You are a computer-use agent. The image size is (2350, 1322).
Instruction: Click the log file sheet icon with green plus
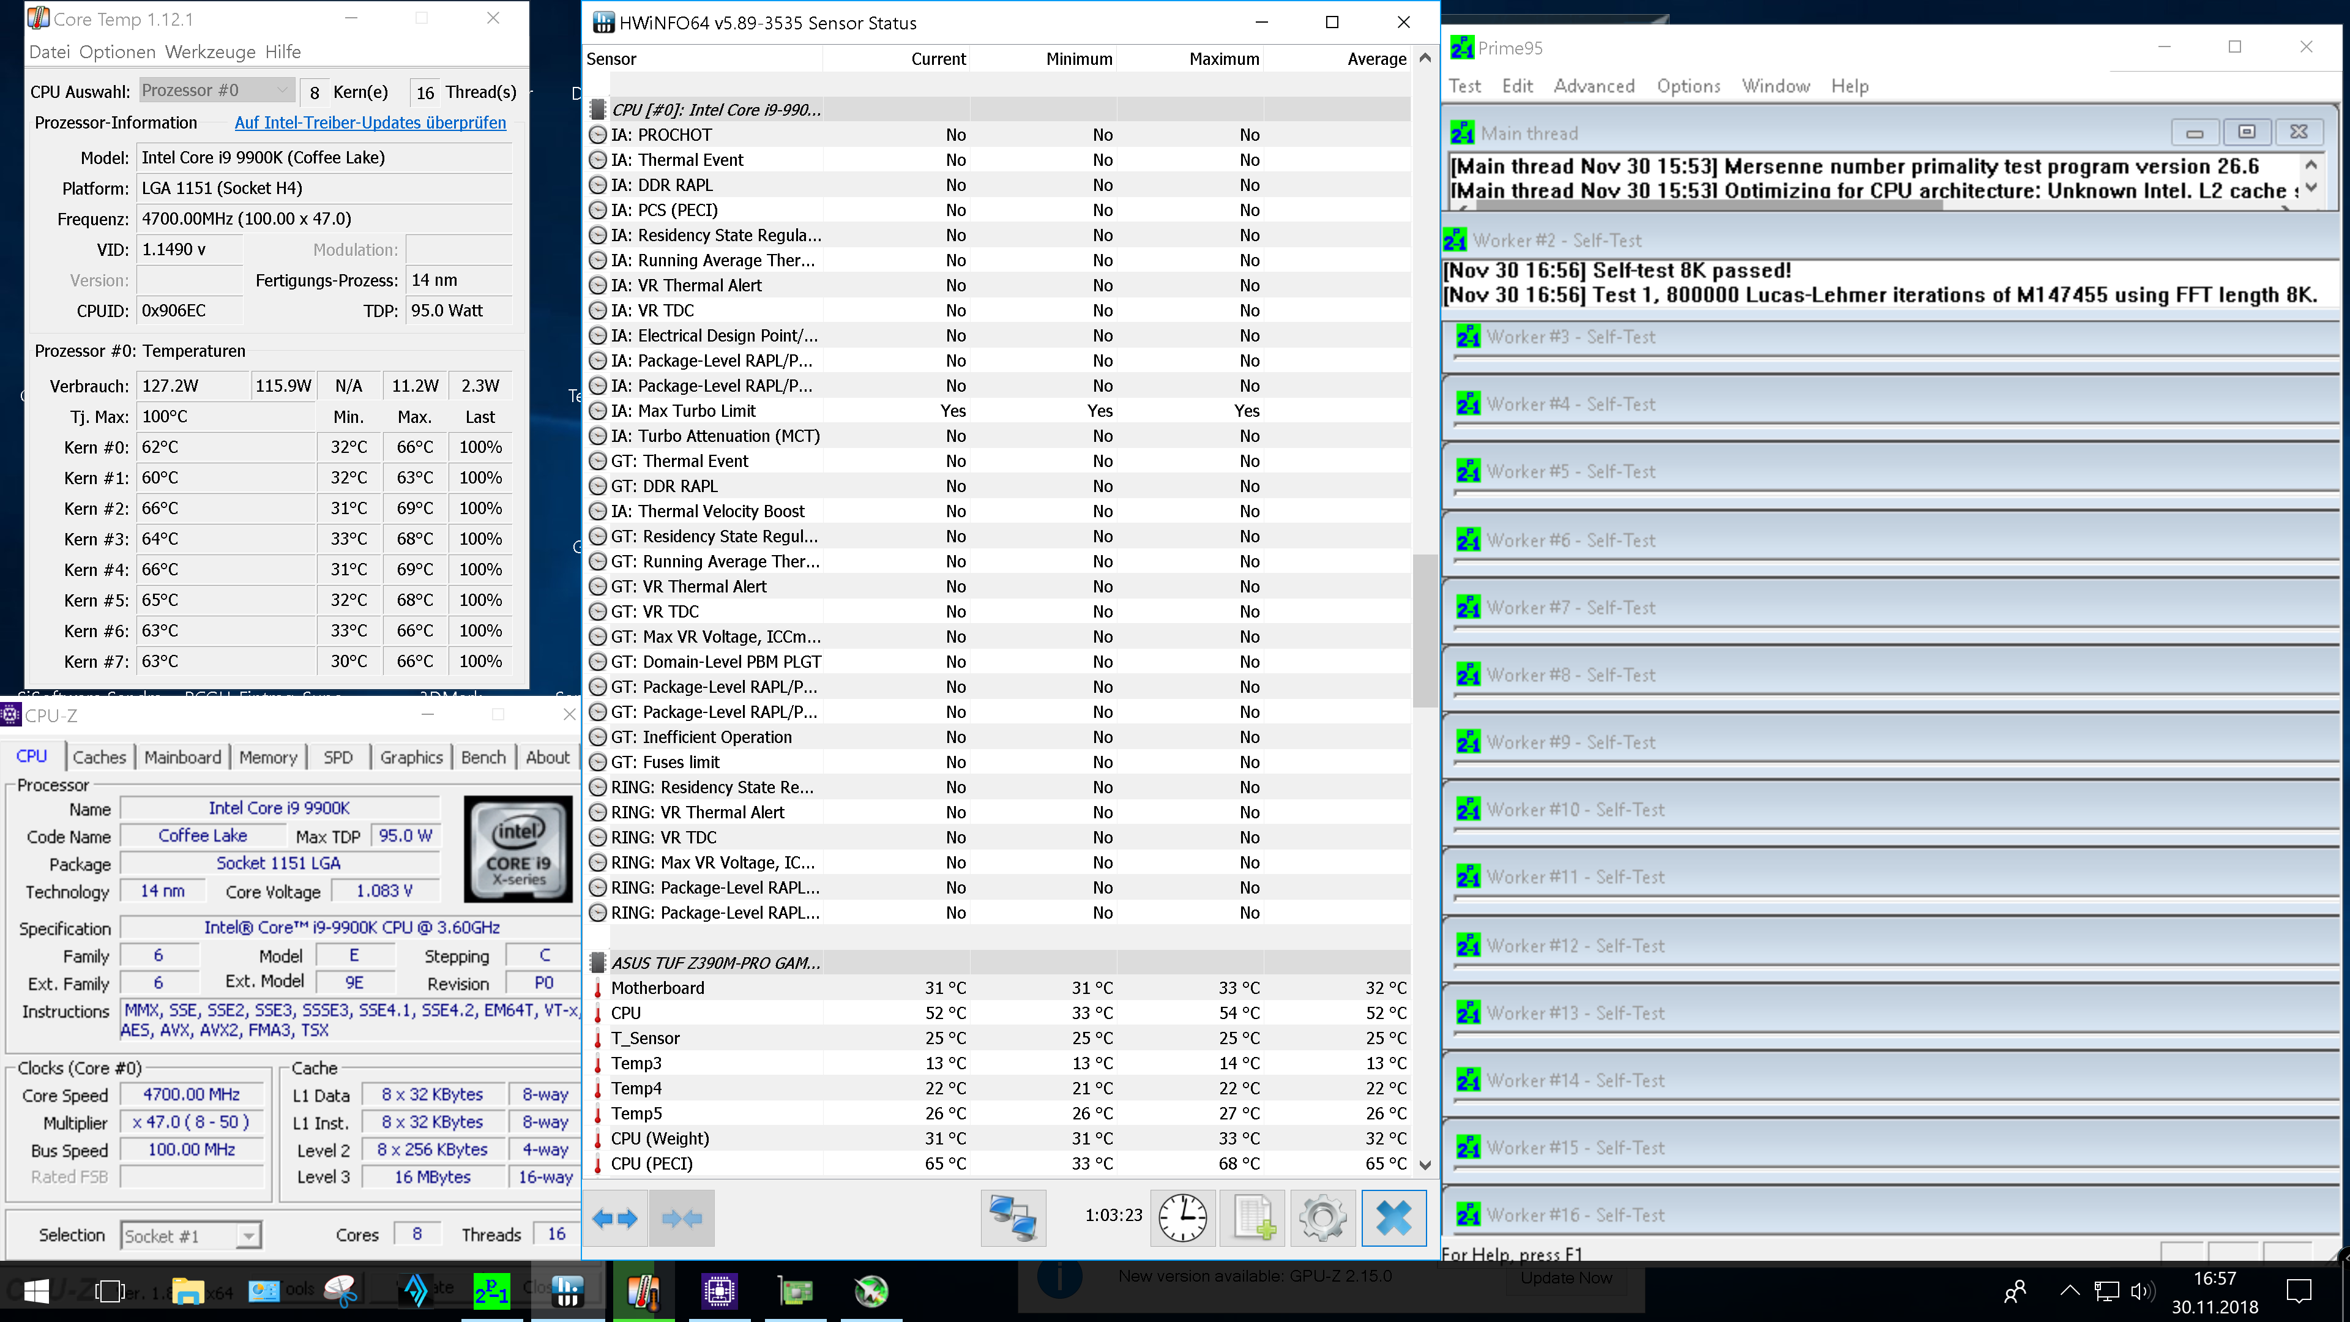click(1253, 1218)
